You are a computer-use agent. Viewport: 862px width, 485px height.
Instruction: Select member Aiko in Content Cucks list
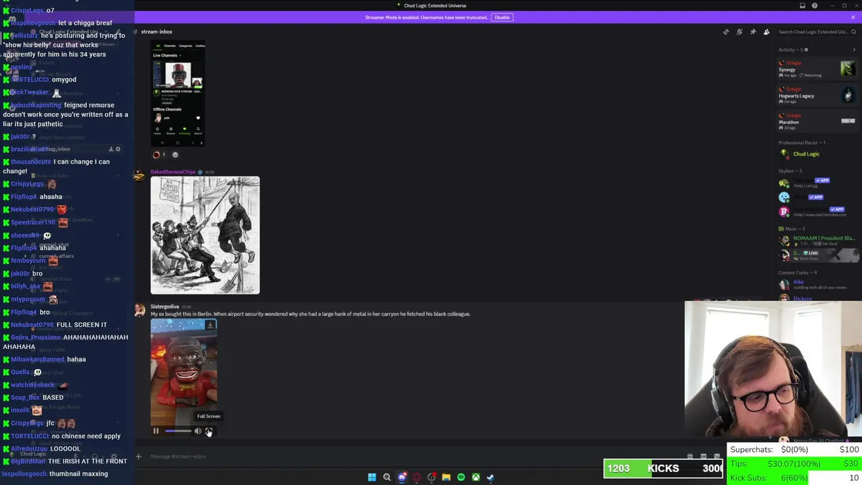[817, 284]
